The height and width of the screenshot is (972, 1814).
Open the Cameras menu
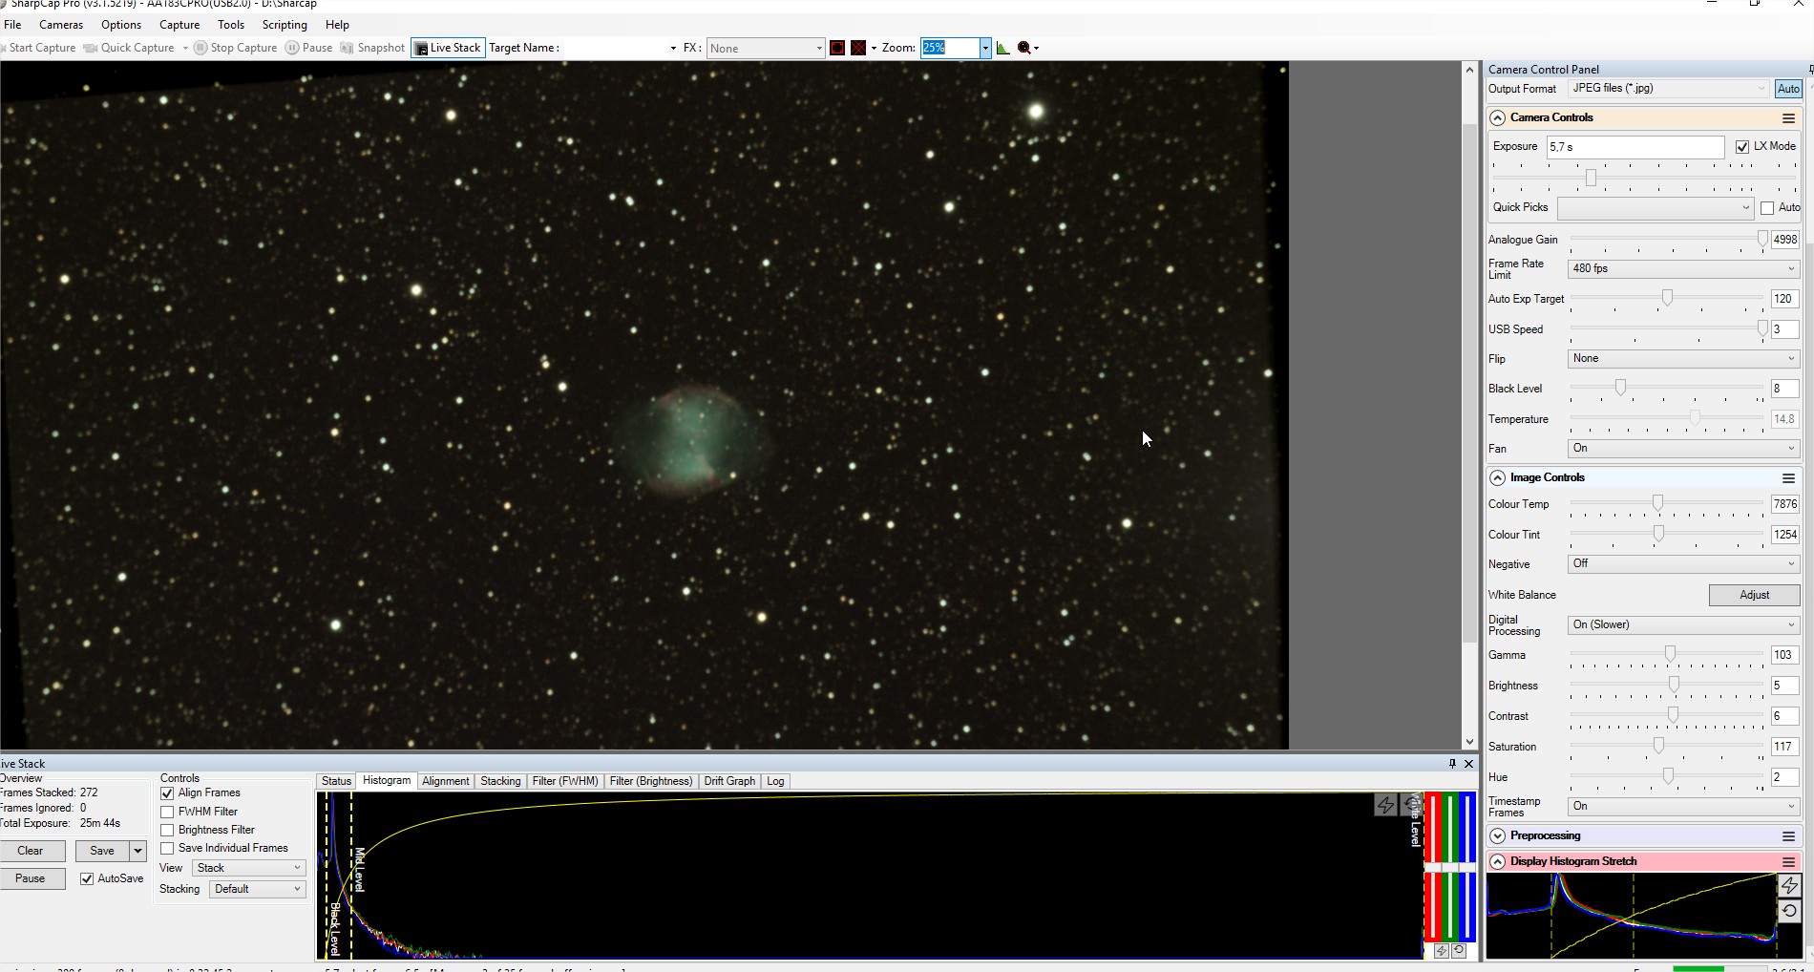(61, 25)
